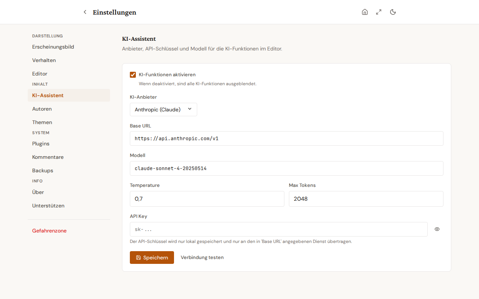Image resolution: width=479 pixels, height=299 pixels.
Task: Open Unterstützen page
Action: click(69, 206)
